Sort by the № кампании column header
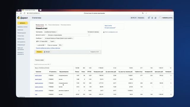The image size is (190, 107). coord(53,72)
